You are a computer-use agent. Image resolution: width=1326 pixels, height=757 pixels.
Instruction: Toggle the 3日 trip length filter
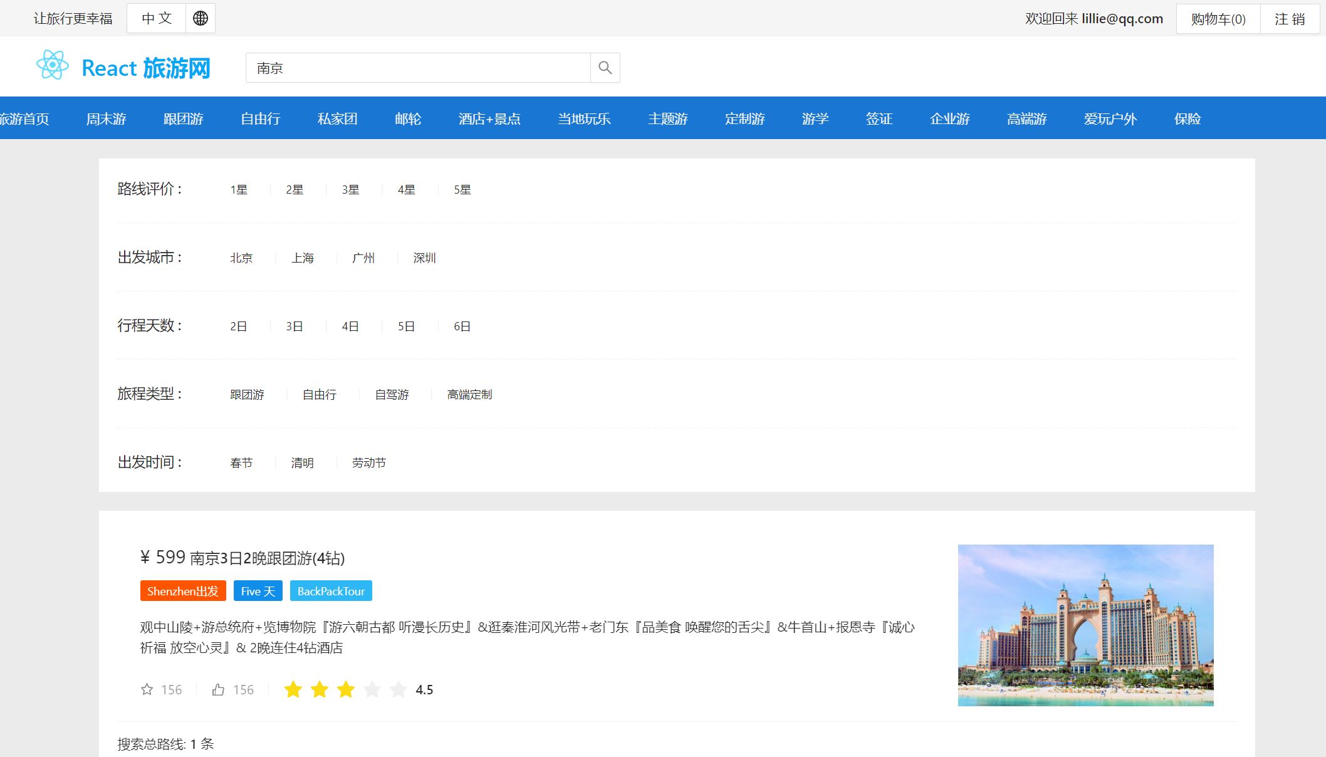(295, 326)
